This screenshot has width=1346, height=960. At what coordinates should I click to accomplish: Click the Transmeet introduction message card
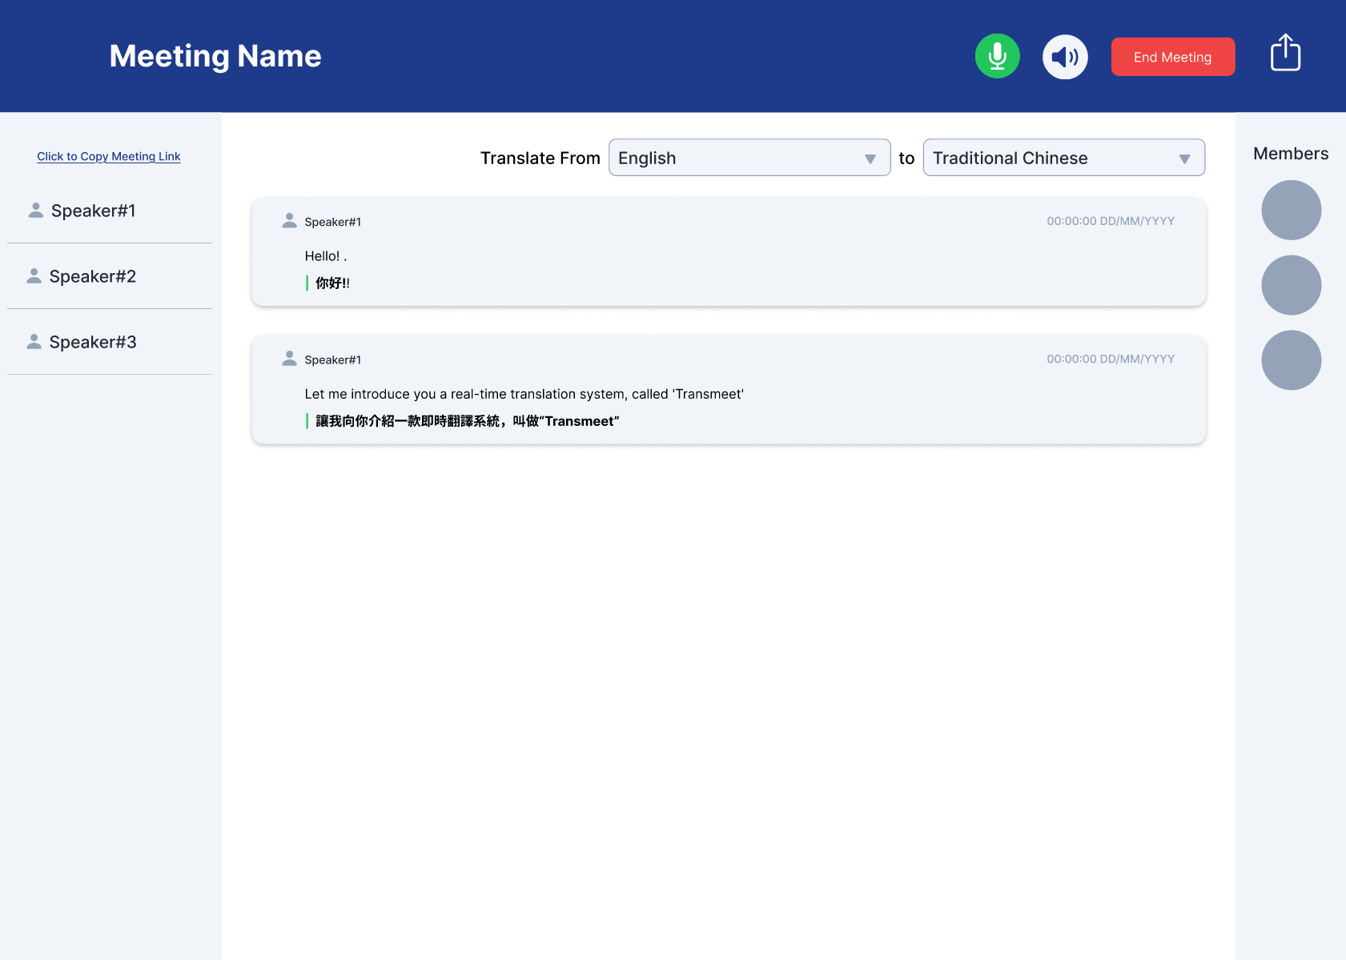pos(728,390)
